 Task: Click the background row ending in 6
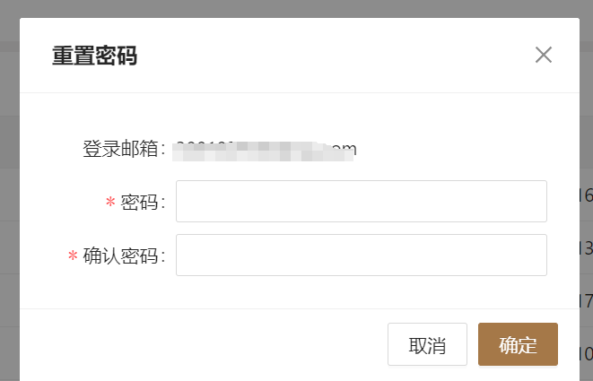[x=586, y=195]
